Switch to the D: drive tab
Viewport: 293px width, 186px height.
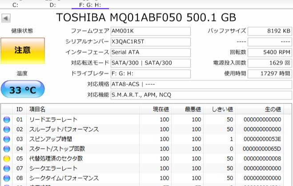click(x=52, y=5)
